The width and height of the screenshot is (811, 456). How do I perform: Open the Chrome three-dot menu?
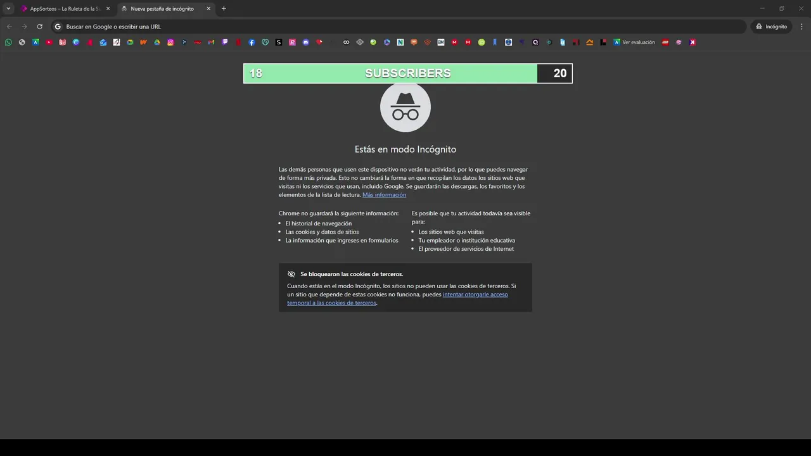tap(802, 27)
